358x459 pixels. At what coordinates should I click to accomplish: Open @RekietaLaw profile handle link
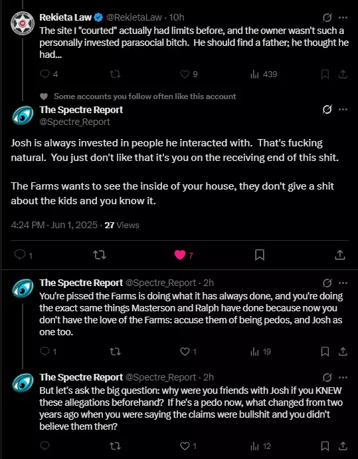click(134, 17)
